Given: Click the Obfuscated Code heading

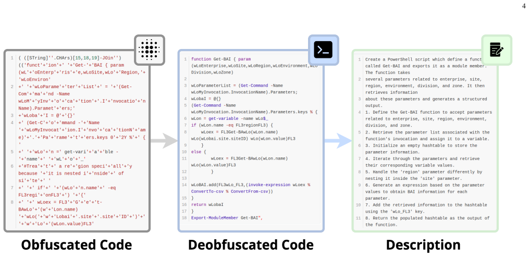Looking at the screenshot, I should 77,245.
